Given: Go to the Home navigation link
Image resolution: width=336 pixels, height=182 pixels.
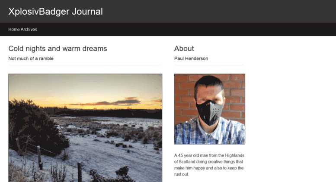Looking at the screenshot, I should [14, 29].
